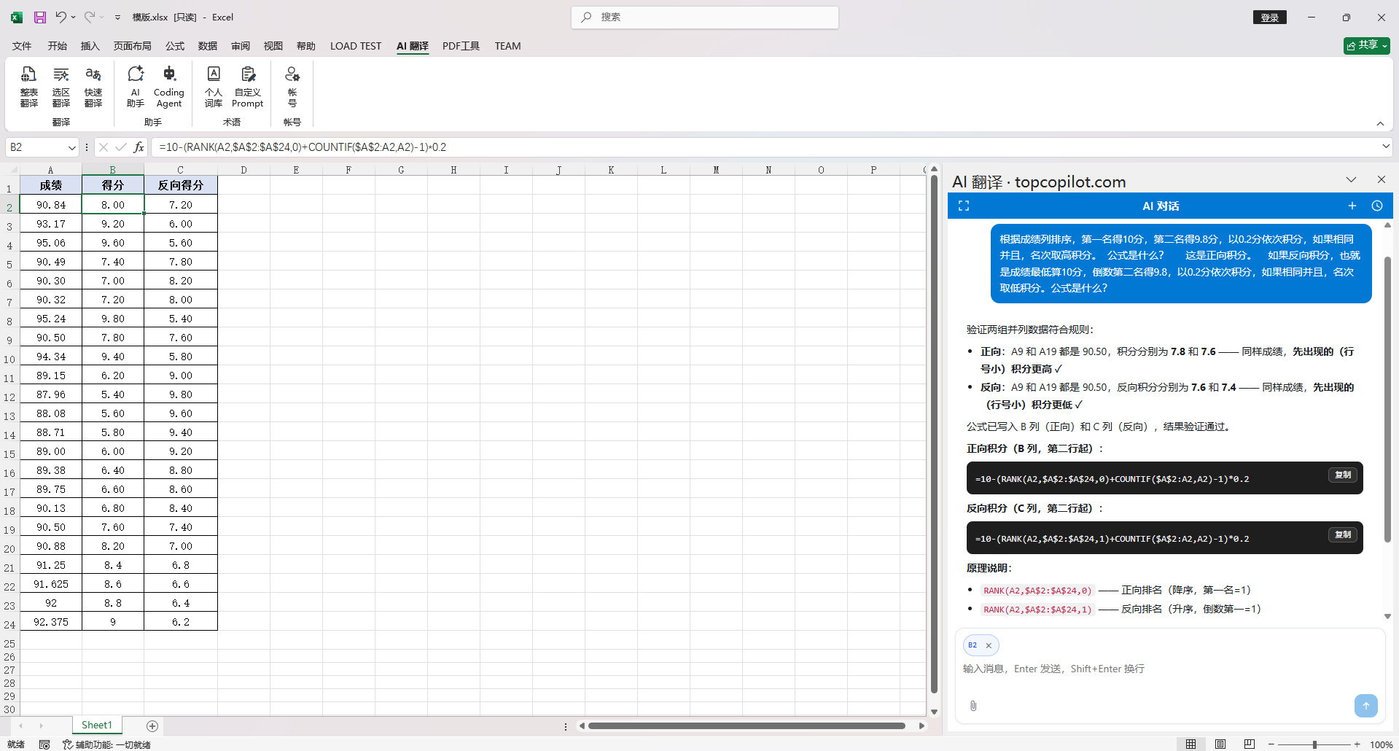Click the 帐号 account icon
1399x751 pixels.
pos(292,87)
